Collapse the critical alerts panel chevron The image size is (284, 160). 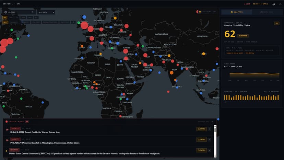[x=212, y=122]
